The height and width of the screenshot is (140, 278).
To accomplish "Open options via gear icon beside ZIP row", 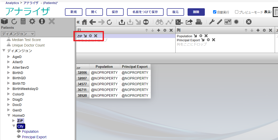I will click(x=90, y=36).
